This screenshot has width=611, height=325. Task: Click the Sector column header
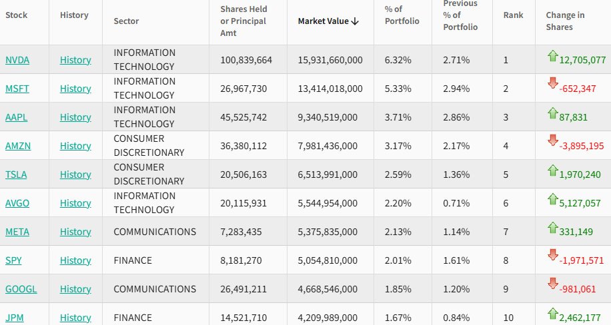tap(126, 21)
